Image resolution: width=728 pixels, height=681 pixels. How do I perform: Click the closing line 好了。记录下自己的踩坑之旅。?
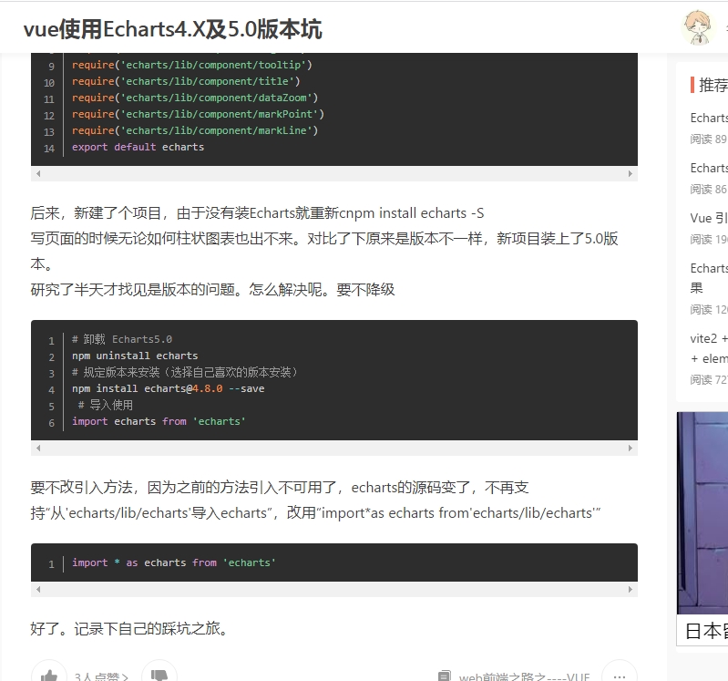click(x=129, y=629)
